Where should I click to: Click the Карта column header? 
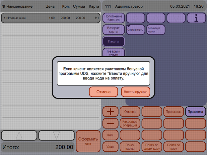click(x=94, y=6)
